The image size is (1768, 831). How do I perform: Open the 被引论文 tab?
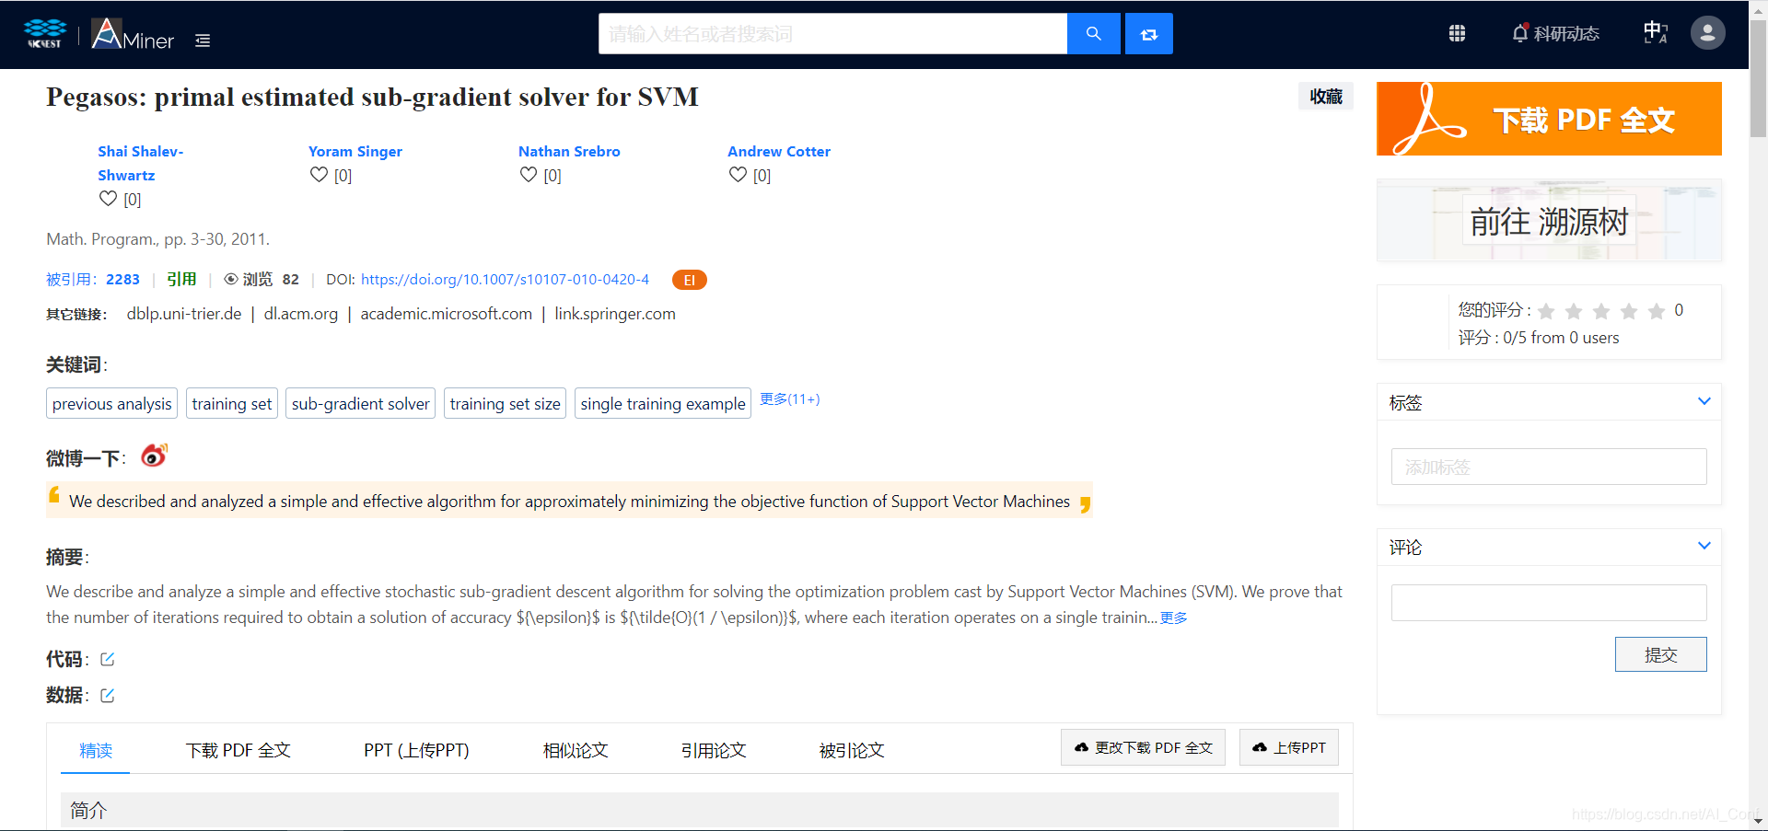852,751
